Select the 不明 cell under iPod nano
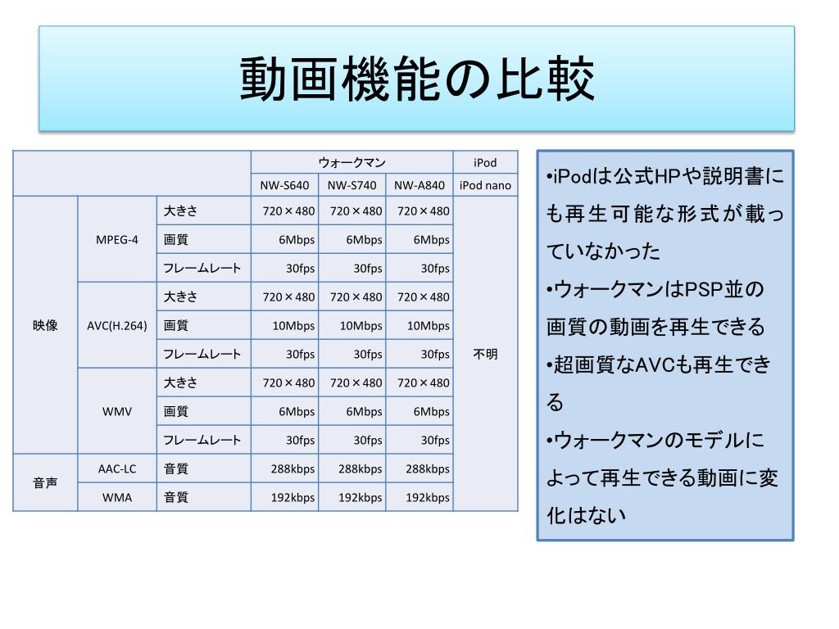The width and height of the screenshot is (839, 629). pyautogui.click(x=485, y=354)
